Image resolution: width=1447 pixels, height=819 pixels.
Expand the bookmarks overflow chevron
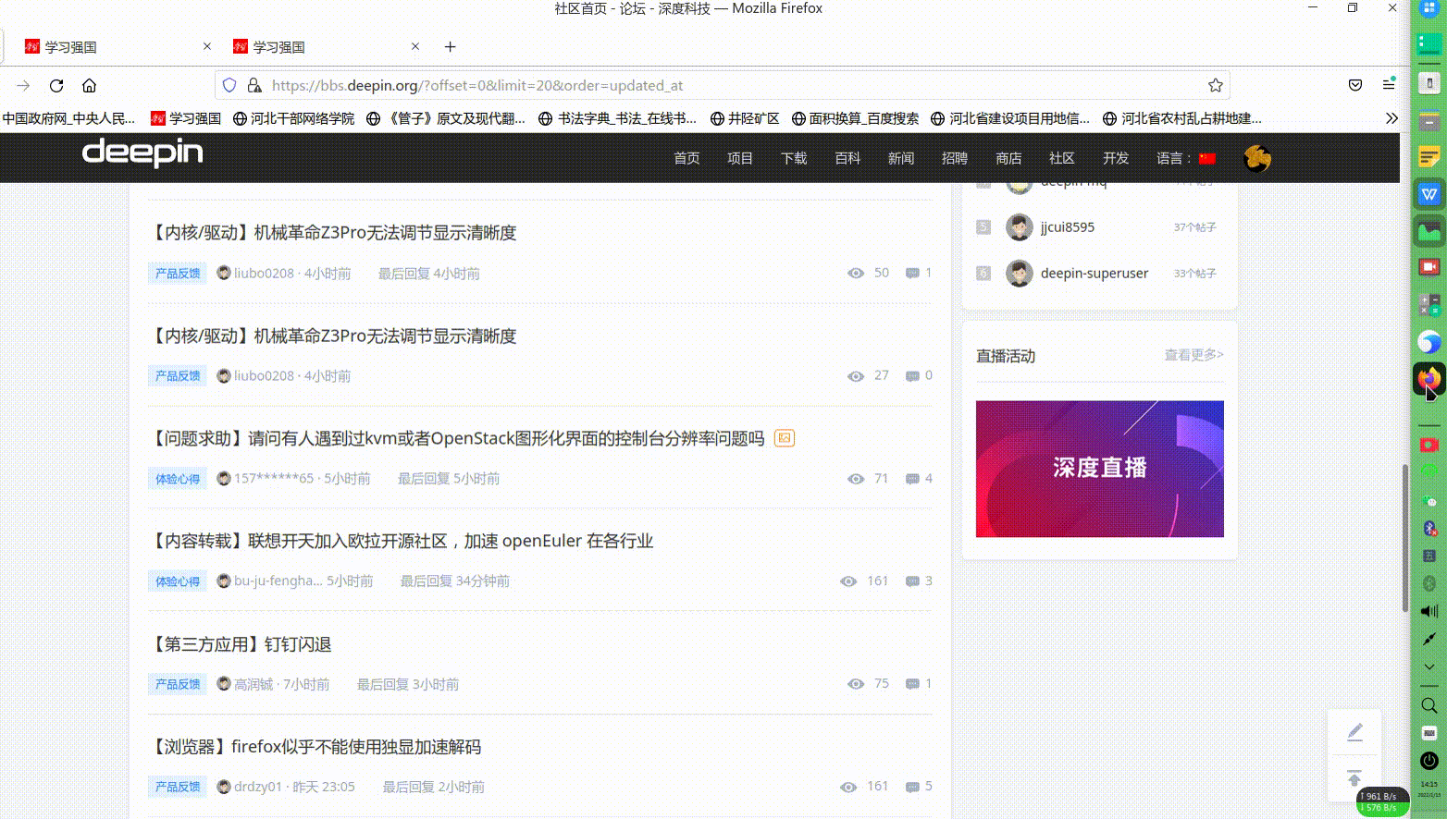[1391, 117]
